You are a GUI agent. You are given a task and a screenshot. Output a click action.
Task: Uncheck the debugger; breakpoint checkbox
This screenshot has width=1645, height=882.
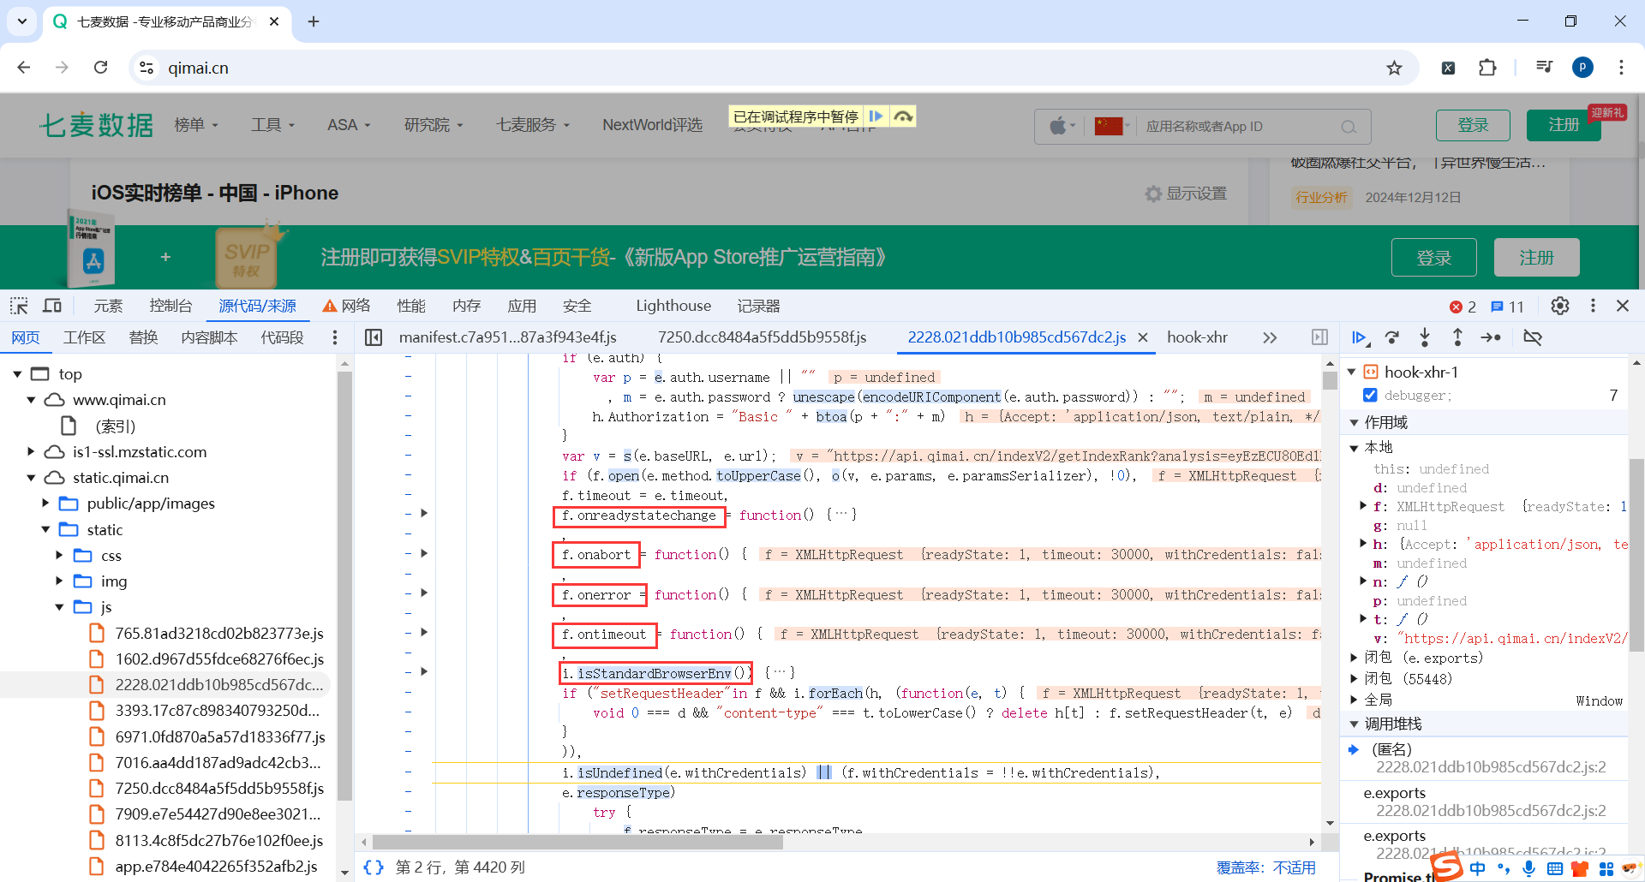point(1370,395)
